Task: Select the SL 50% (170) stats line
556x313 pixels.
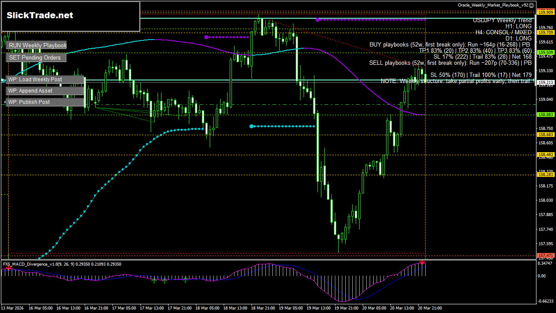Action: [481, 75]
